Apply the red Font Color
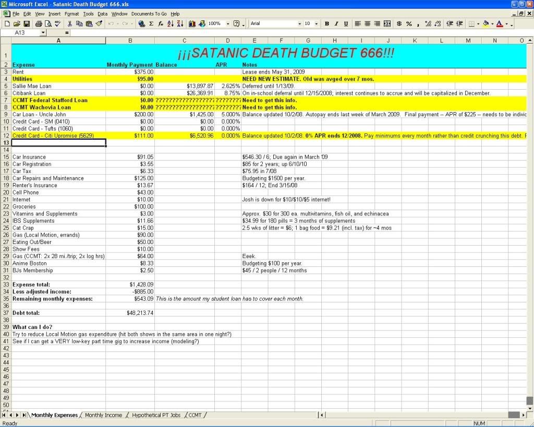Viewport: 534px width, 427px height. coord(500,24)
